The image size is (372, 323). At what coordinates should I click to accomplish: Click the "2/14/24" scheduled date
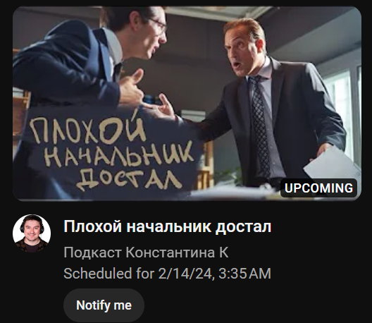185,273
